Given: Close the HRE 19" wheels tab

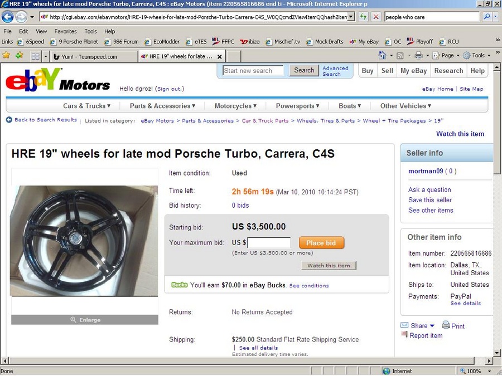Looking at the screenshot, I should (x=220, y=56).
